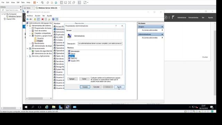The height and width of the screenshot is (125, 222).
Task: Click the show/hide console tree icon
Action: pyautogui.click(x=39, y=19)
